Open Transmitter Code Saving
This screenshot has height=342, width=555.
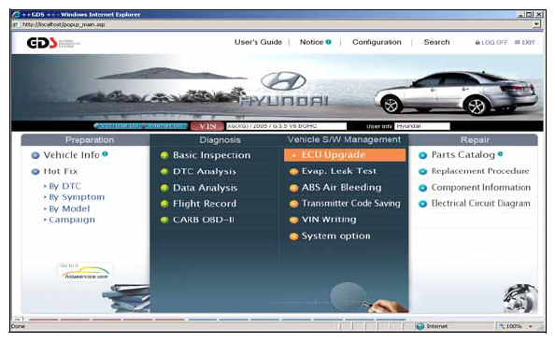click(x=350, y=203)
